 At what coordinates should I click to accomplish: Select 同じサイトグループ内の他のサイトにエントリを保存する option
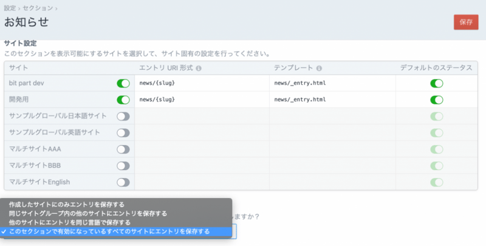click(88, 213)
